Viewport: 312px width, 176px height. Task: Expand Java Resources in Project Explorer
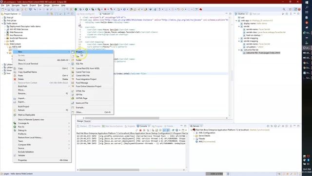click(5, 35)
